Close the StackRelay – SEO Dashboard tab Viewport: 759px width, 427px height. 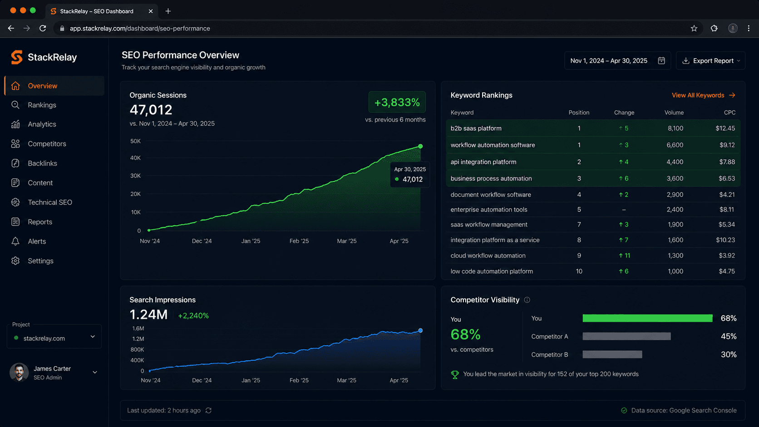coord(151,11)
